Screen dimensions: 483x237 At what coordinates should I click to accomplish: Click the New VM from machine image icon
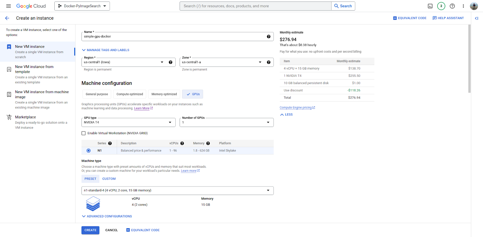click(9, 94)
